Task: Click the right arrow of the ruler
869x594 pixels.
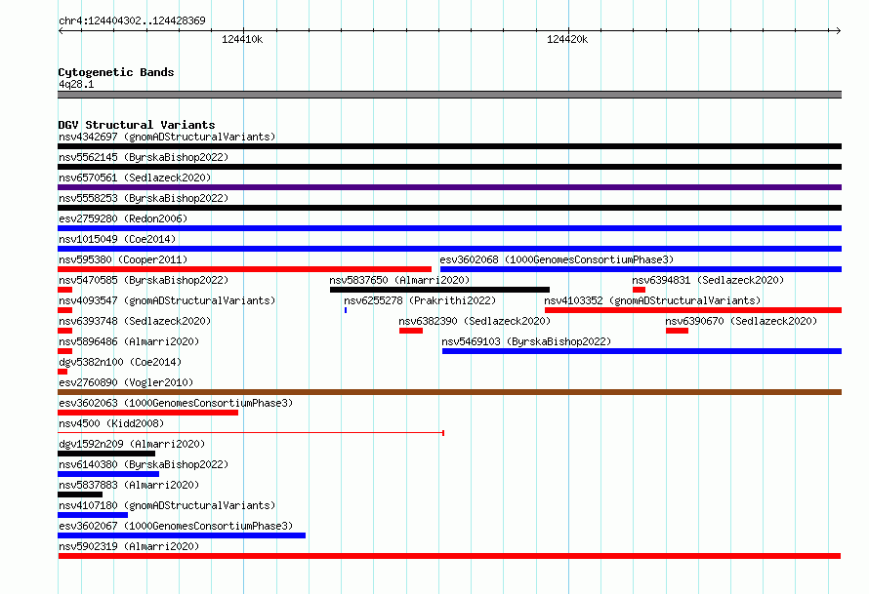Action: [x=838, y=31]
